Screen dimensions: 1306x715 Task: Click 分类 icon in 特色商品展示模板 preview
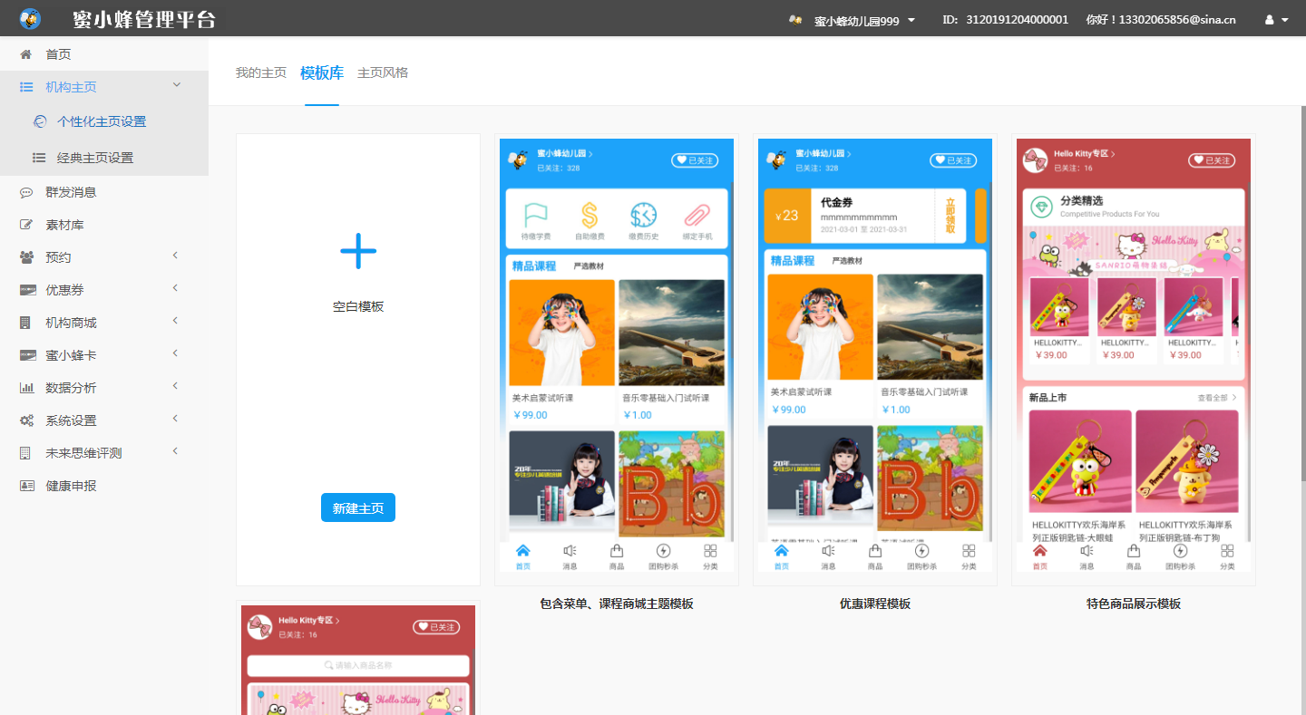pos(1227,551)
